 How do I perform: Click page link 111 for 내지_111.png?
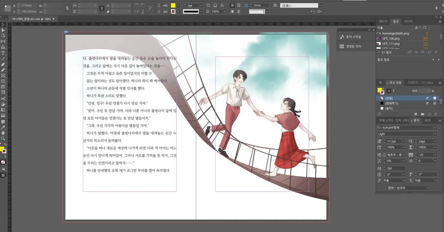425,44
